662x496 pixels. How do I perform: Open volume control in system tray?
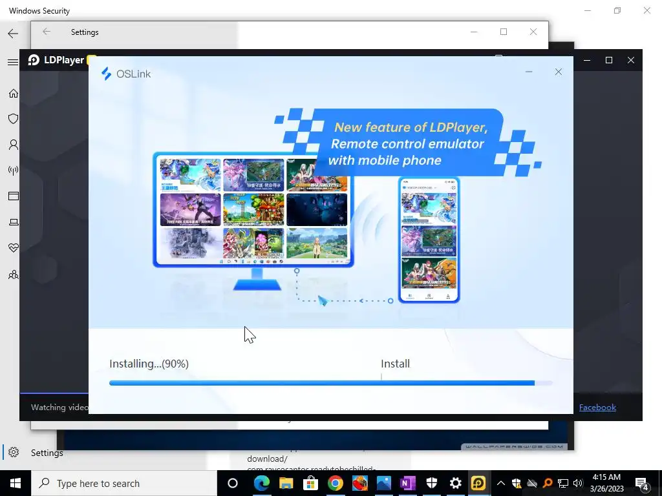[579, 483]
